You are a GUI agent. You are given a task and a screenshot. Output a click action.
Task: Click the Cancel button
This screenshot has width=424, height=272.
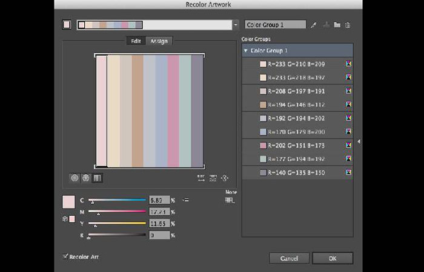(x=289, y=258)
